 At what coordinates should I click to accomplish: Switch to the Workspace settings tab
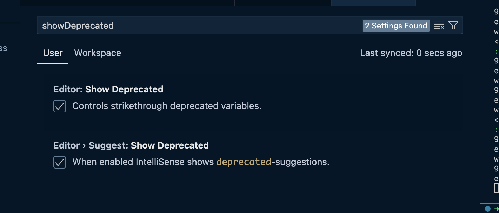coord(97,53)
